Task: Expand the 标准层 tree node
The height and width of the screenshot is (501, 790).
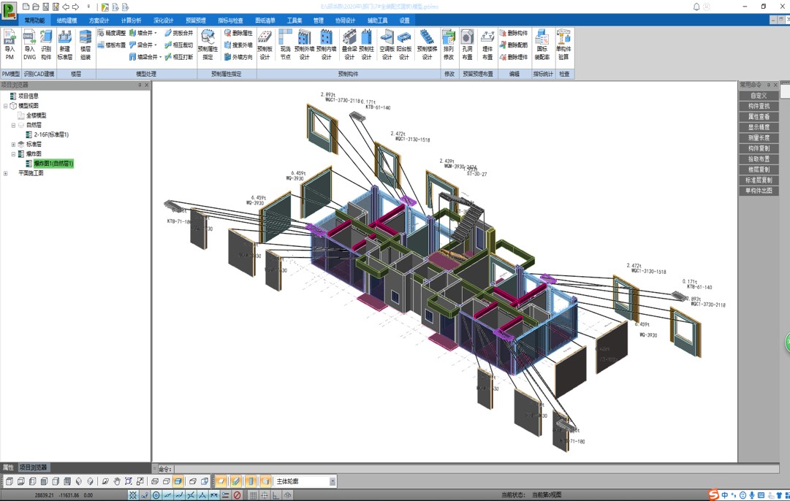Action: point(13,145)
